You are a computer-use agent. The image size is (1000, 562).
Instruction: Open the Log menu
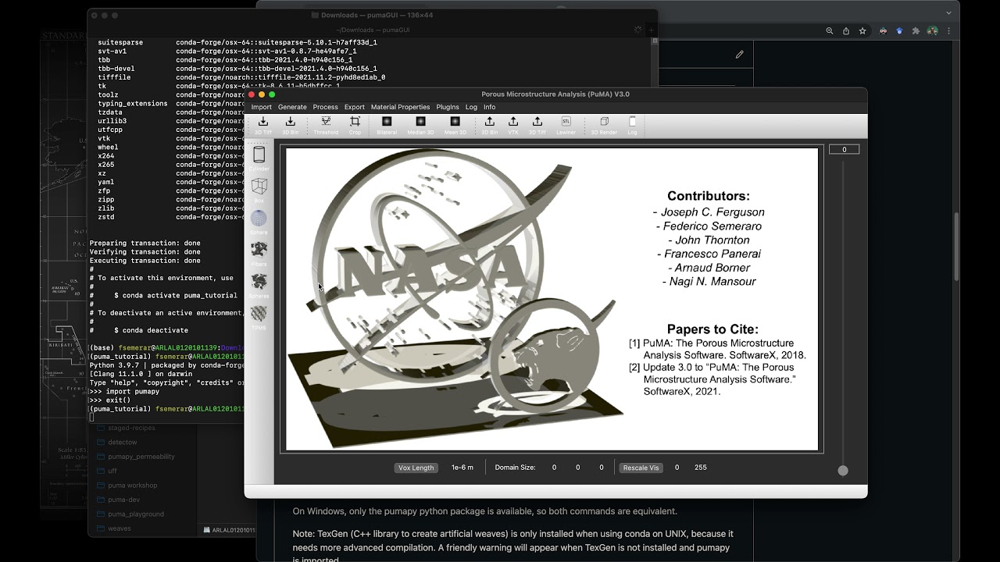click(x=471, y=107)
